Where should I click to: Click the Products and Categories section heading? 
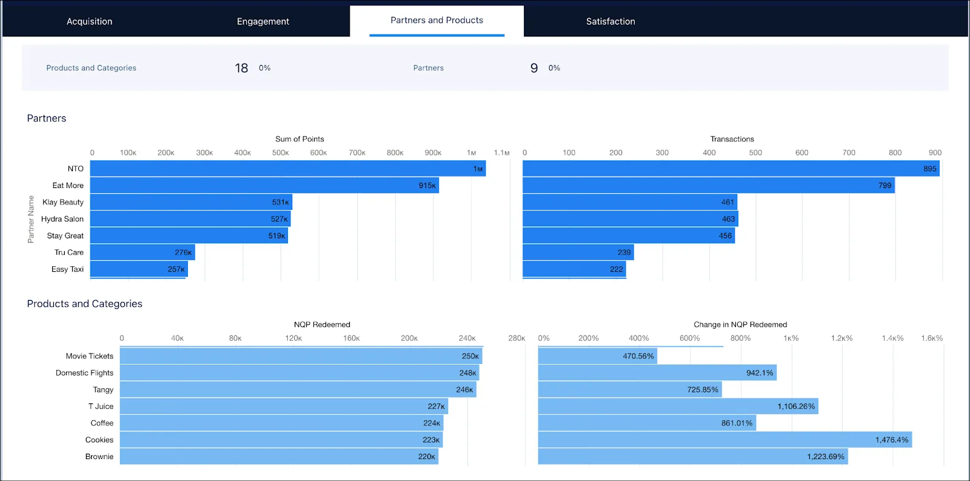coord(85,304)
